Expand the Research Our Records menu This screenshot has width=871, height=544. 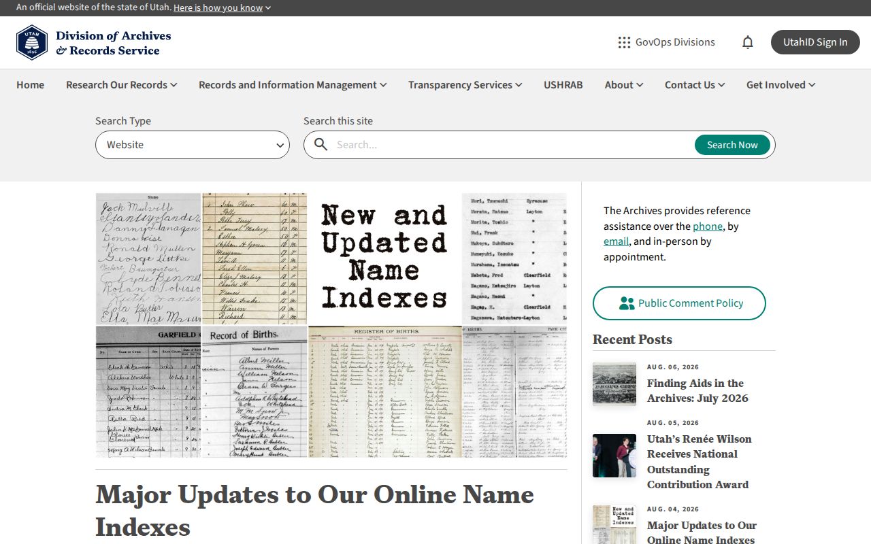tap(122, 85)
